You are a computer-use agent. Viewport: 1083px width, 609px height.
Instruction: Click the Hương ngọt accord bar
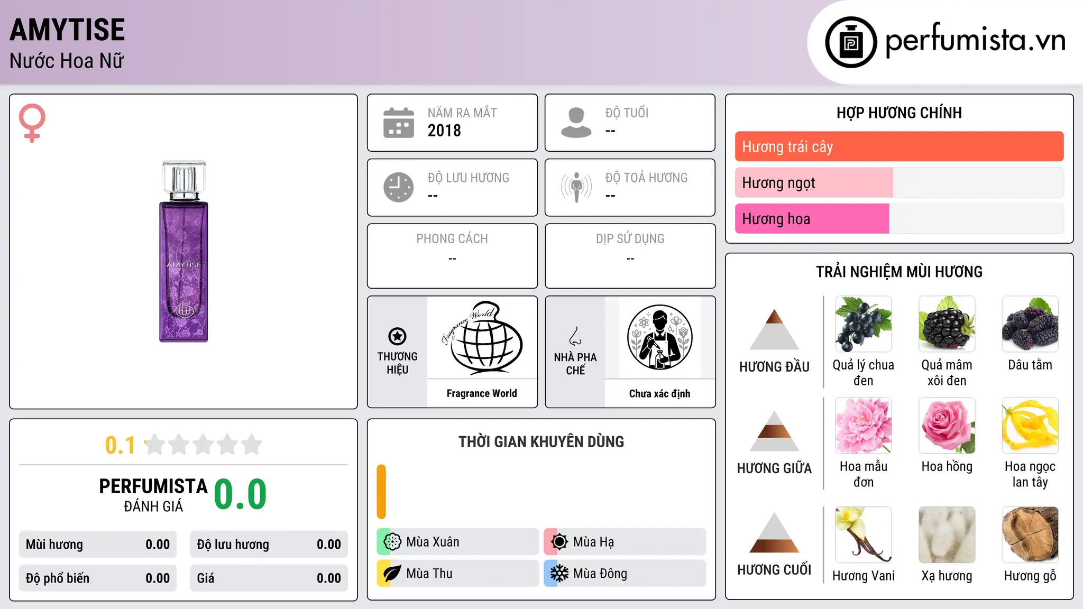pyautogui.click(x=899, y=182)
